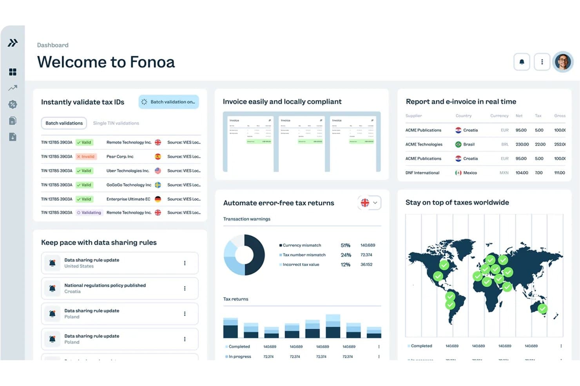The height and width of the screenshot is (386, 580).
Task: Click the Germany flag beside Enterprise Ultimate
Action: (x=158, y=199)
